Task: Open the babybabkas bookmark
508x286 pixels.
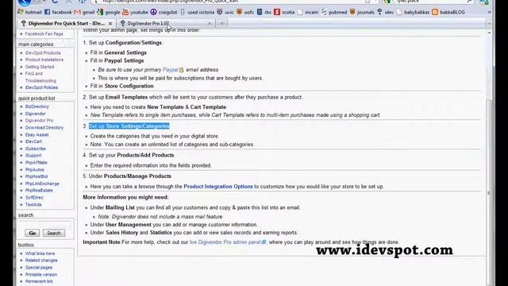Action: (413, 13)
